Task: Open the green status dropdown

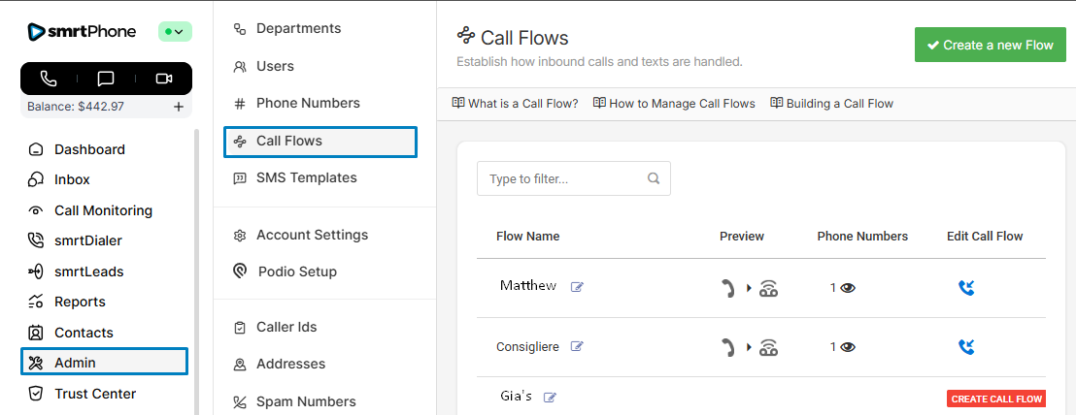Action: click(175, 32)
